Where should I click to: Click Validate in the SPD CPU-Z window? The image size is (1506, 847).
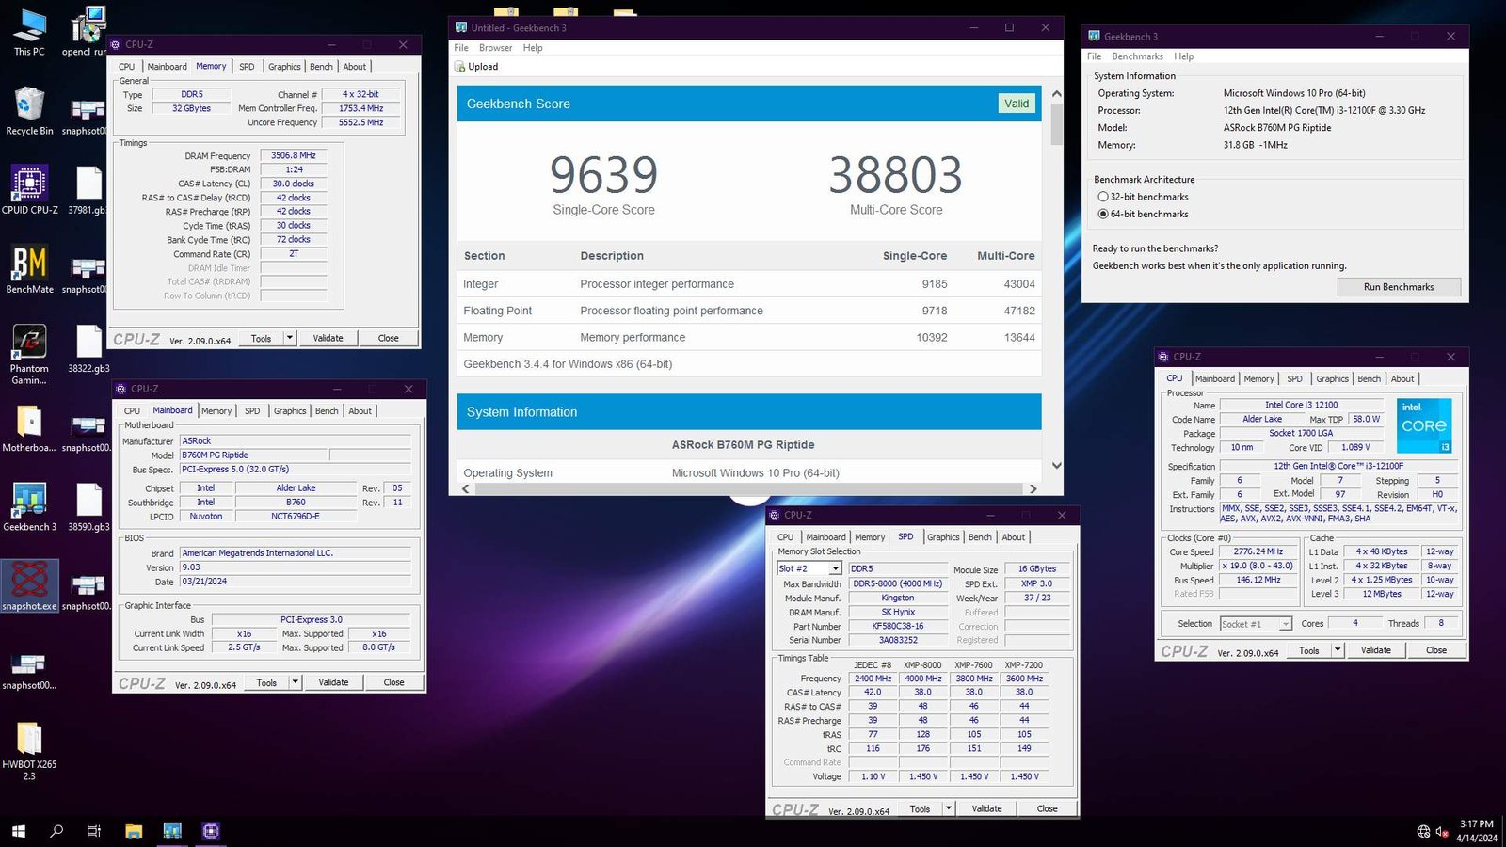[x=986, y=808]
